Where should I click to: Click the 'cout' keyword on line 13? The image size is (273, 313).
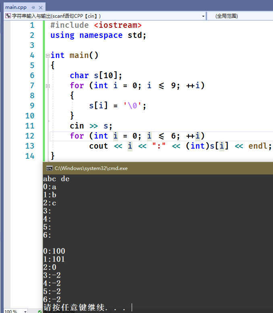99,146
